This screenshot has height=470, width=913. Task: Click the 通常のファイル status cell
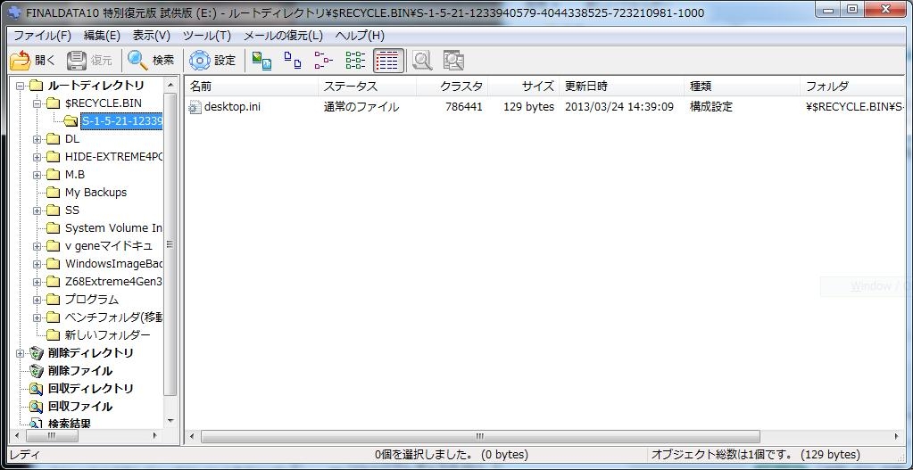(x=361, y=107)
